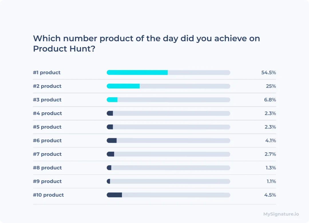The image size is (309, 223).
Task: Click the #6 product dark progress bar
Action: 112,141
